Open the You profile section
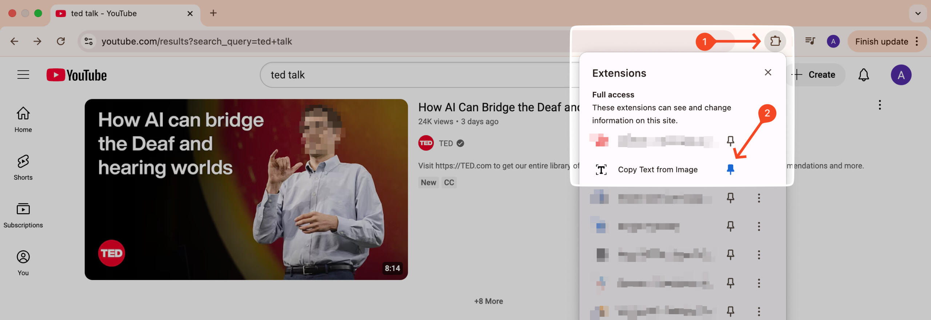This screenshot has width=931, height=320. 23,263
